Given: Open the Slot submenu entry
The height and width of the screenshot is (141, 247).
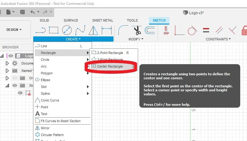Looking at the screenshot, I should point(63,87).
